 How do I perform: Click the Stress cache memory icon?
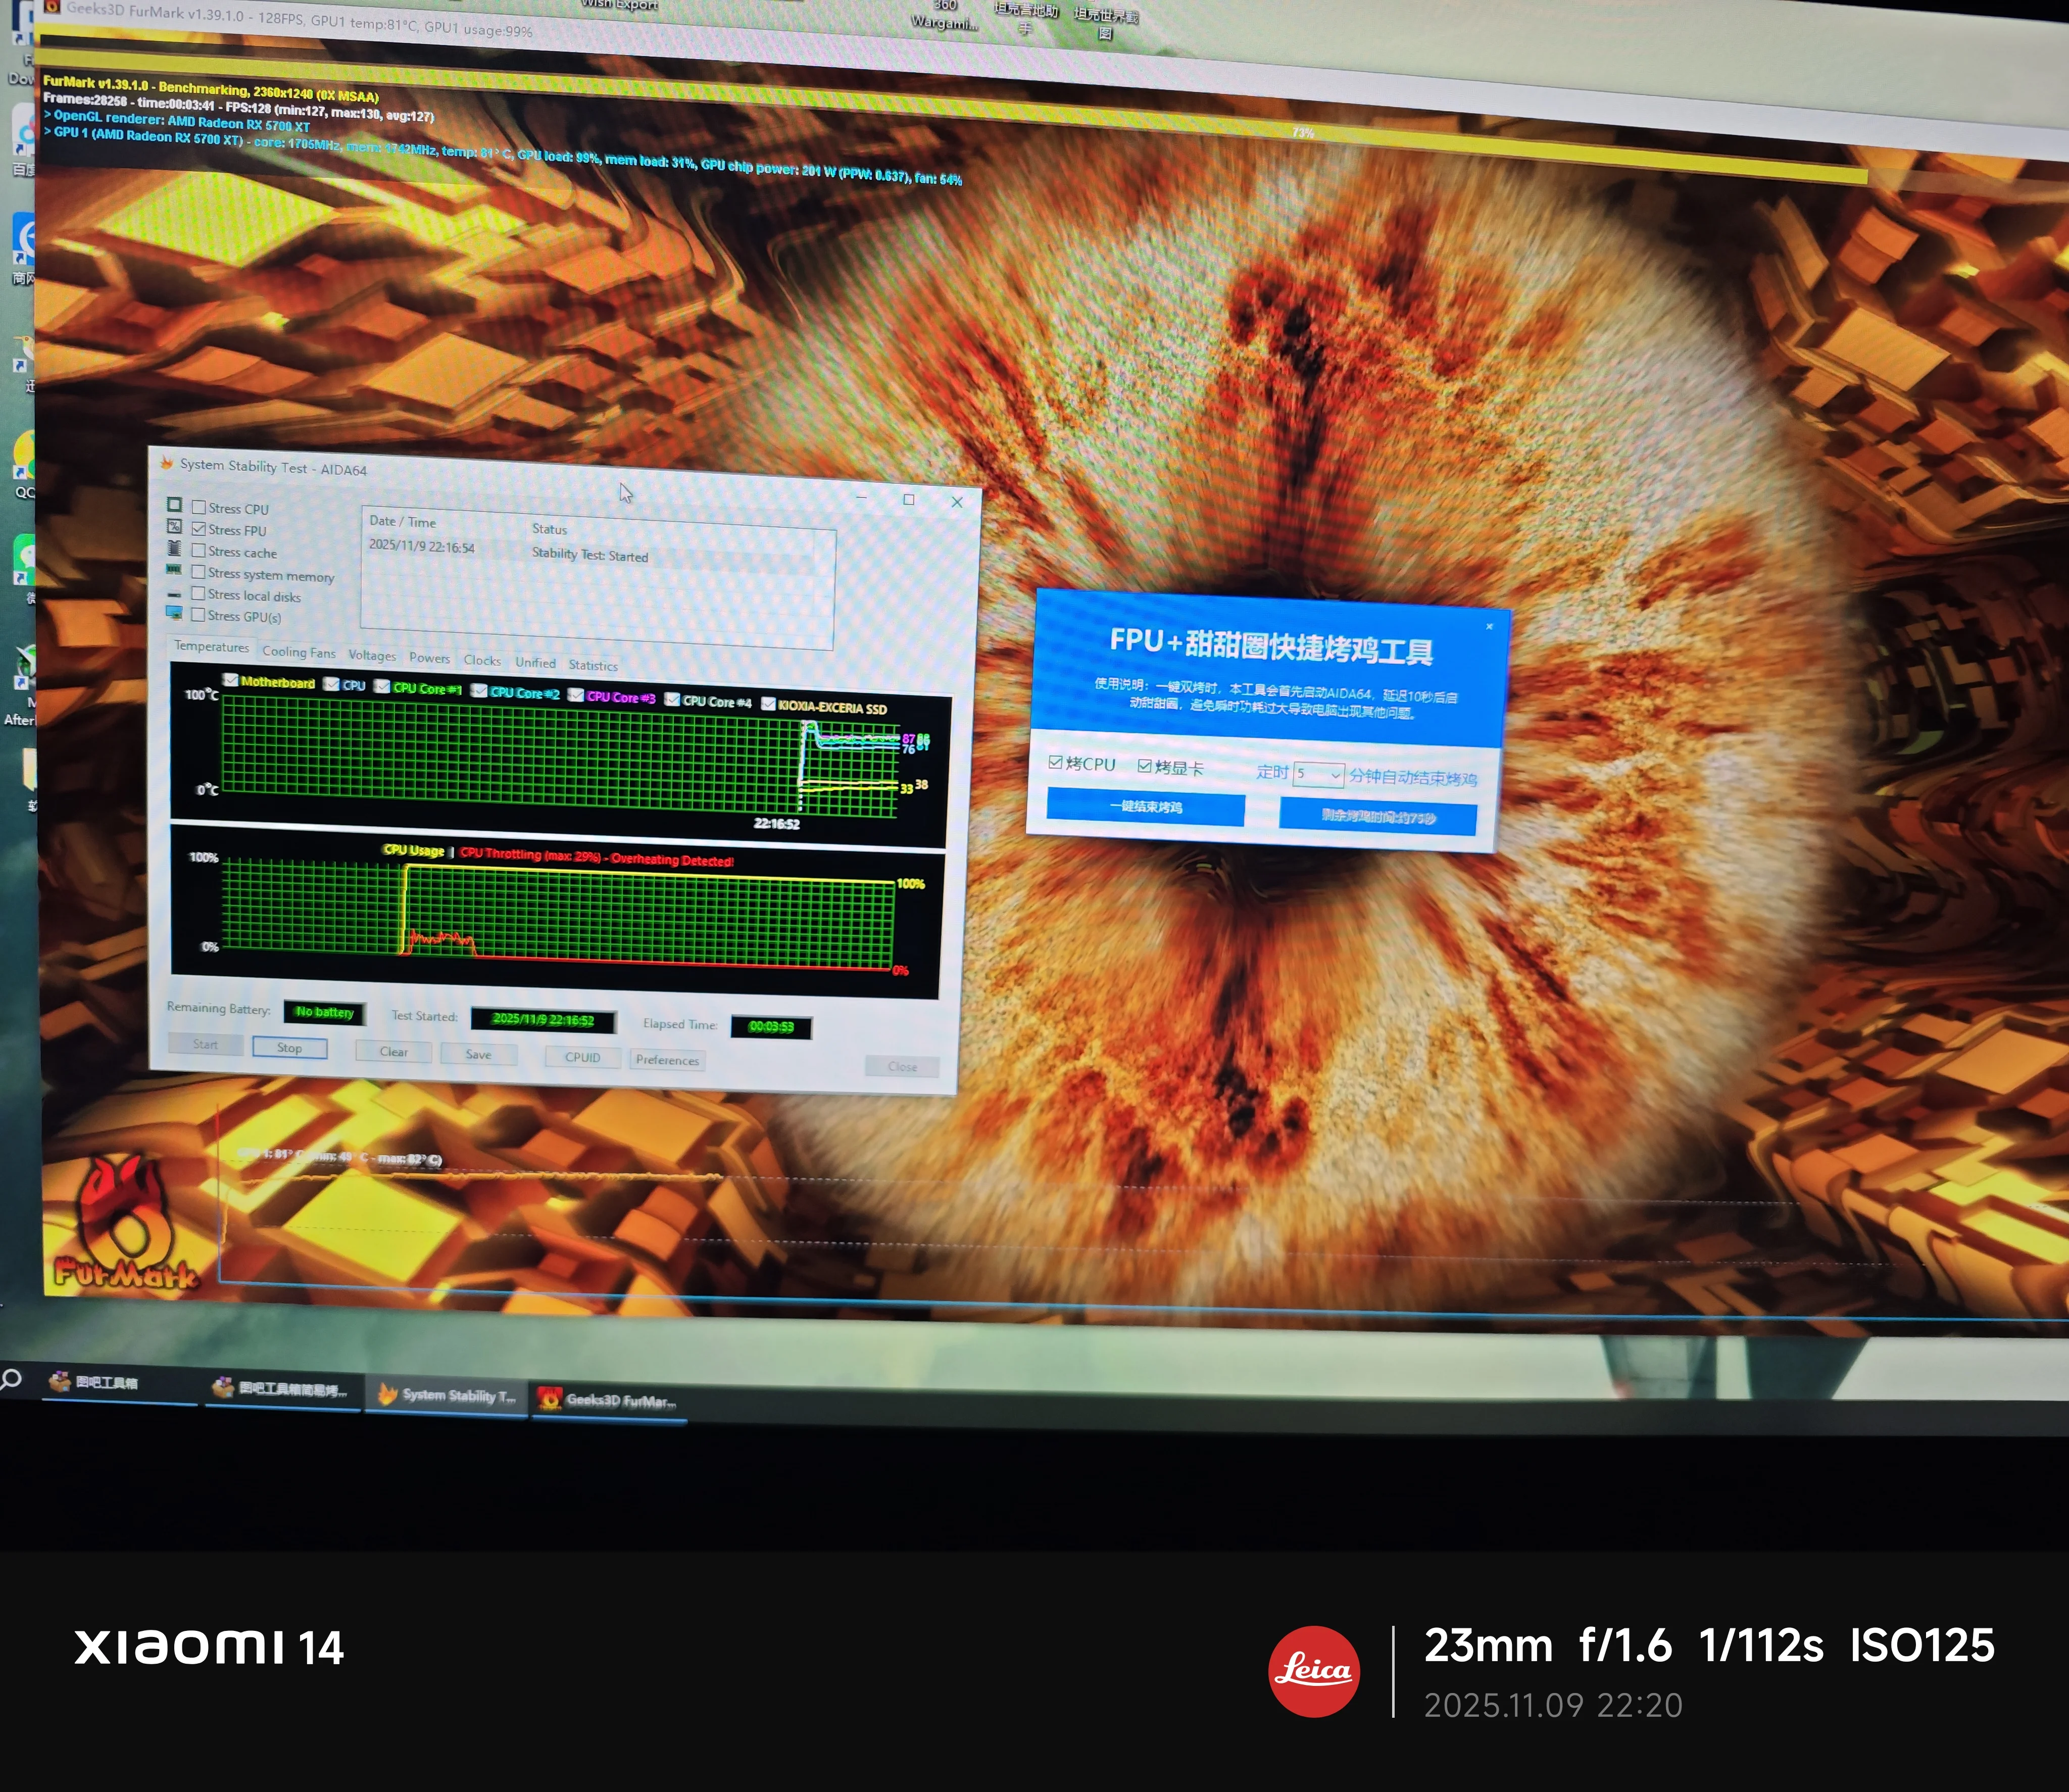(174, 548)
